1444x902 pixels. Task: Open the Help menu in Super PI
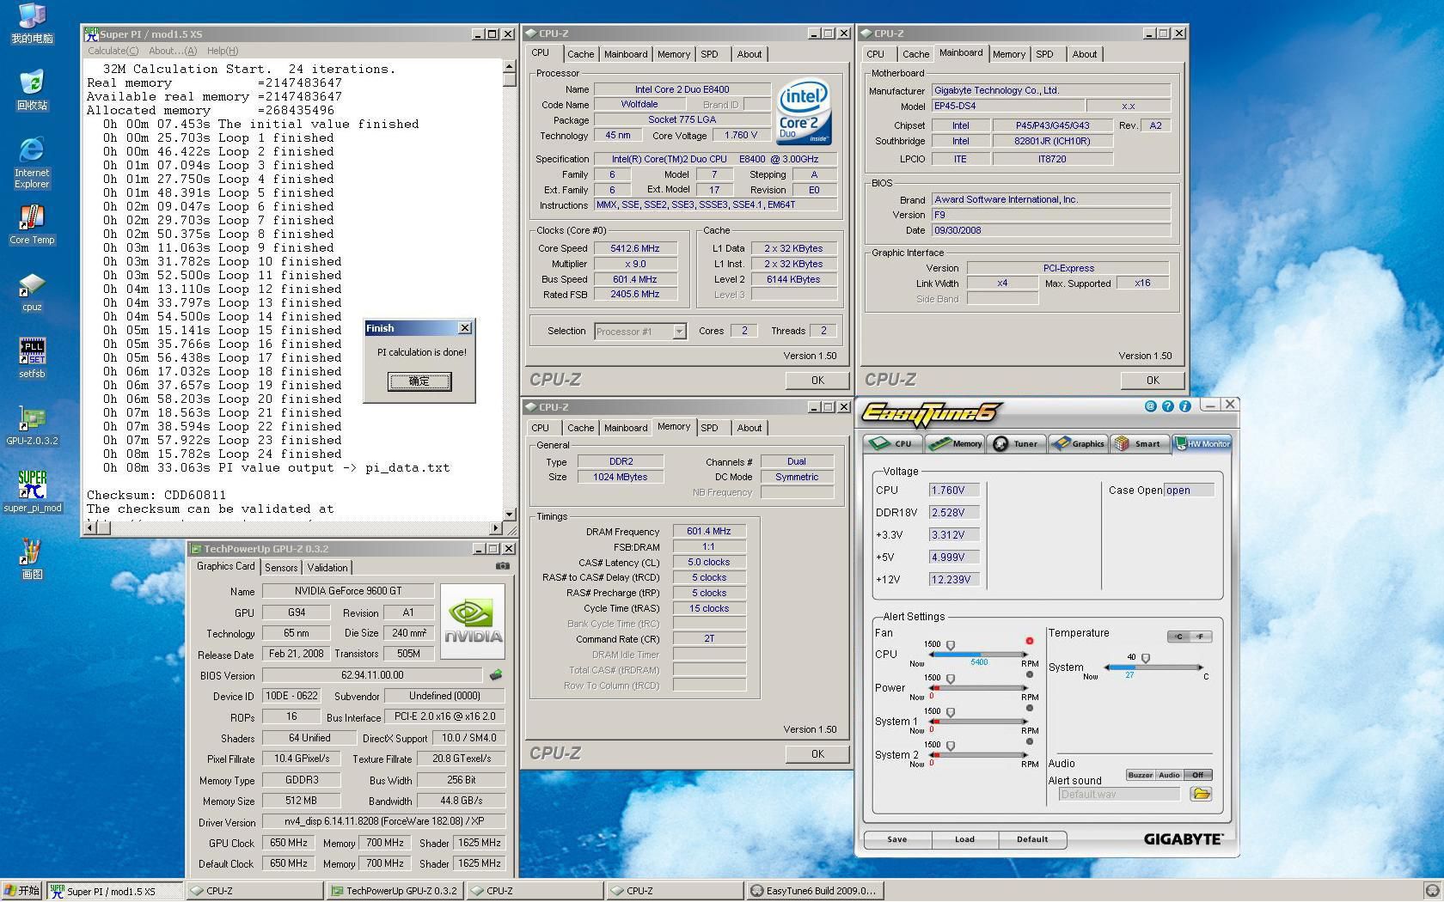(222, 51)
